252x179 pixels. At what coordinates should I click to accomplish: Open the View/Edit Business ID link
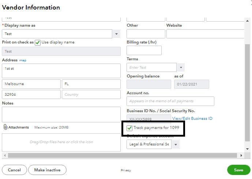click(x=192, y=118)
